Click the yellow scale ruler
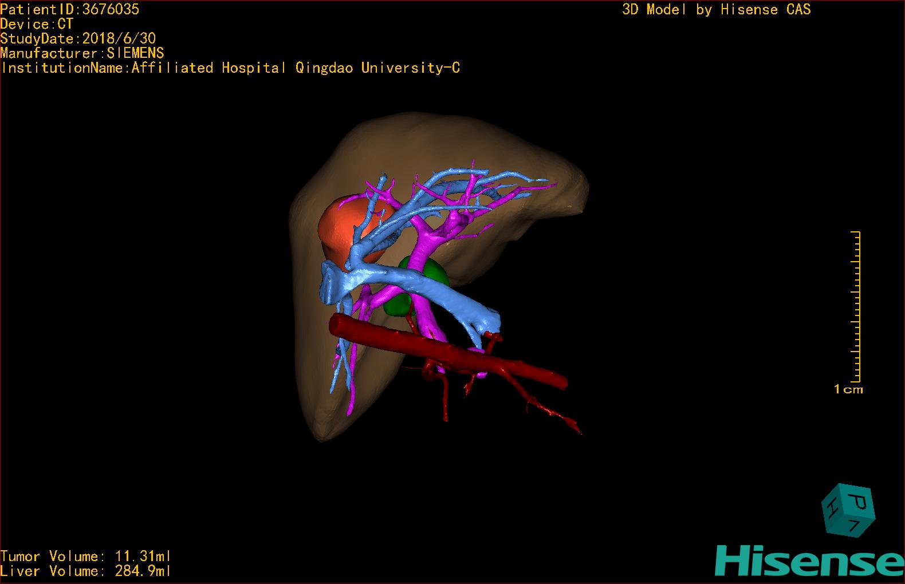 (x=857, y=306)
